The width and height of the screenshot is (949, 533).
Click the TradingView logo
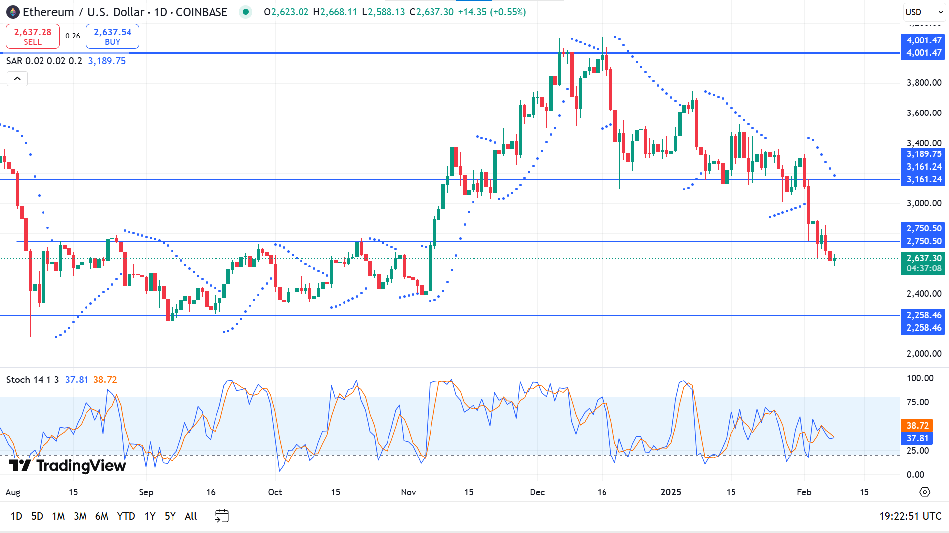68,465
